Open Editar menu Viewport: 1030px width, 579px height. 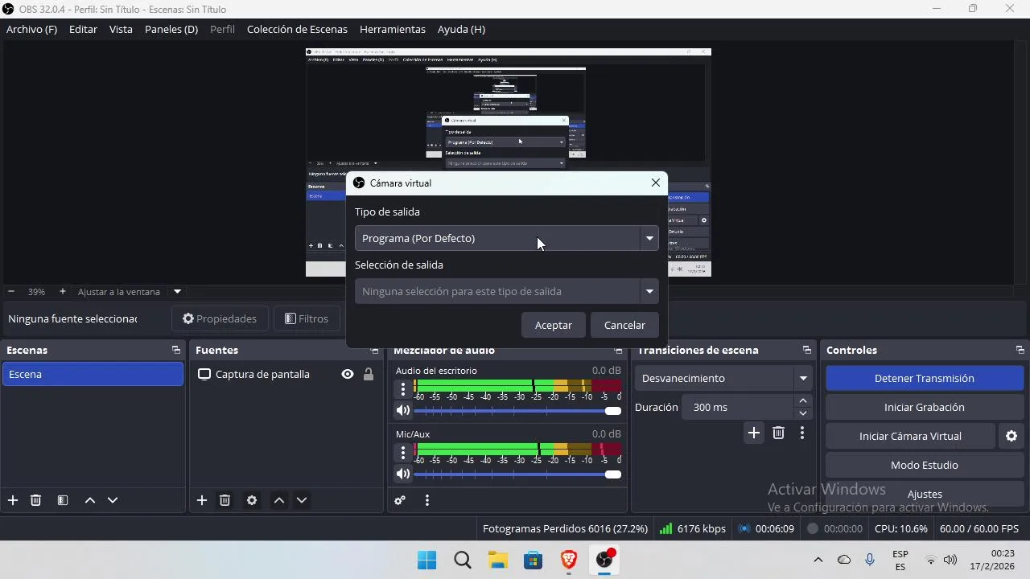tap(83, 29)
